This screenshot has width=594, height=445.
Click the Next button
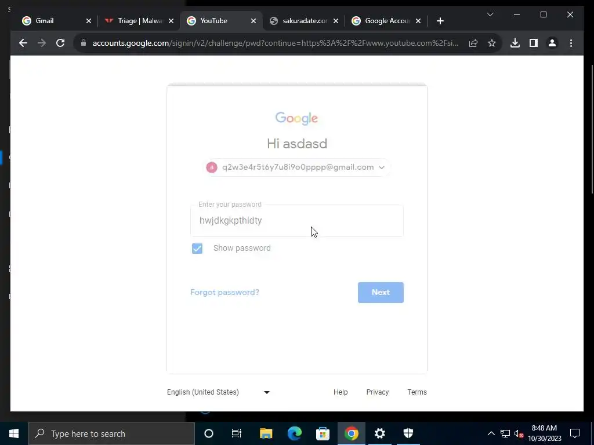click(381, 293)
